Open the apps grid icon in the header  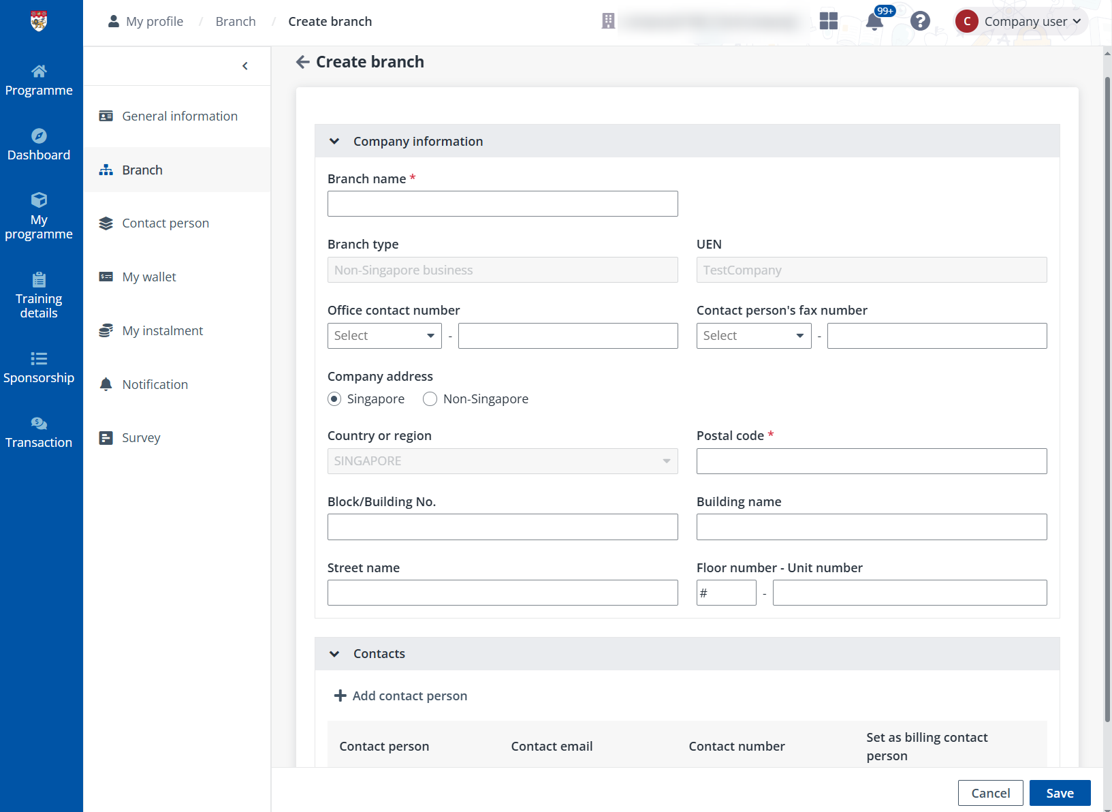coord(829,21)
